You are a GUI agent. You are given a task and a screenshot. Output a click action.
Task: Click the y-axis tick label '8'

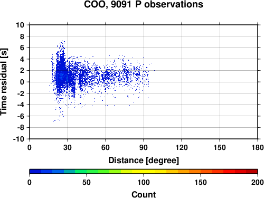pyautogui.click(x=22, y=36)
